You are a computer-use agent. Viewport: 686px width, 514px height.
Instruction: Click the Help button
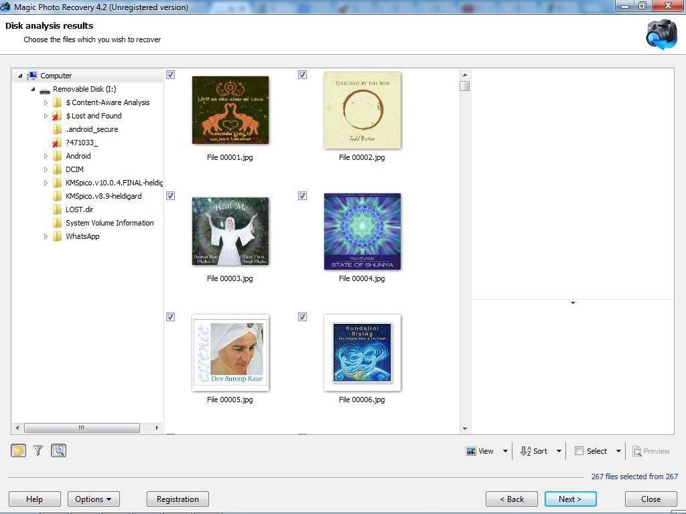tap(35, 499)
